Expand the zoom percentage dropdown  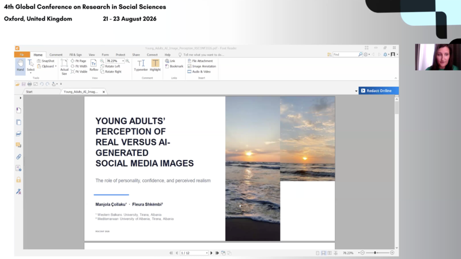pyautogui.click(x=123, y=61)
